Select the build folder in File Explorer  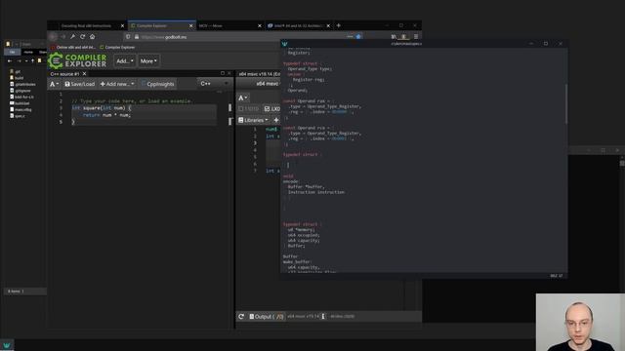click(x=17, y=78)
